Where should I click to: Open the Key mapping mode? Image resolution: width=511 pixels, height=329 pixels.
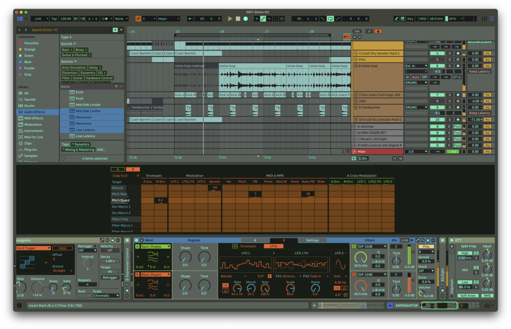410,19
